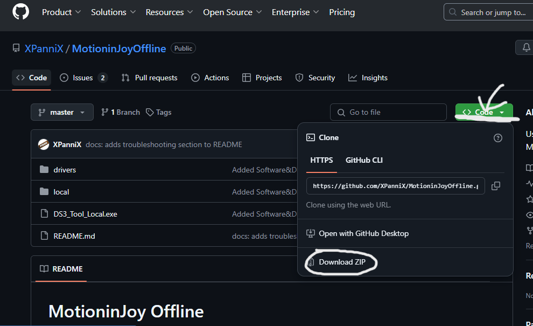533x326 pixels.
Task: Expand the Solutions menu
Action: point(113,12)
